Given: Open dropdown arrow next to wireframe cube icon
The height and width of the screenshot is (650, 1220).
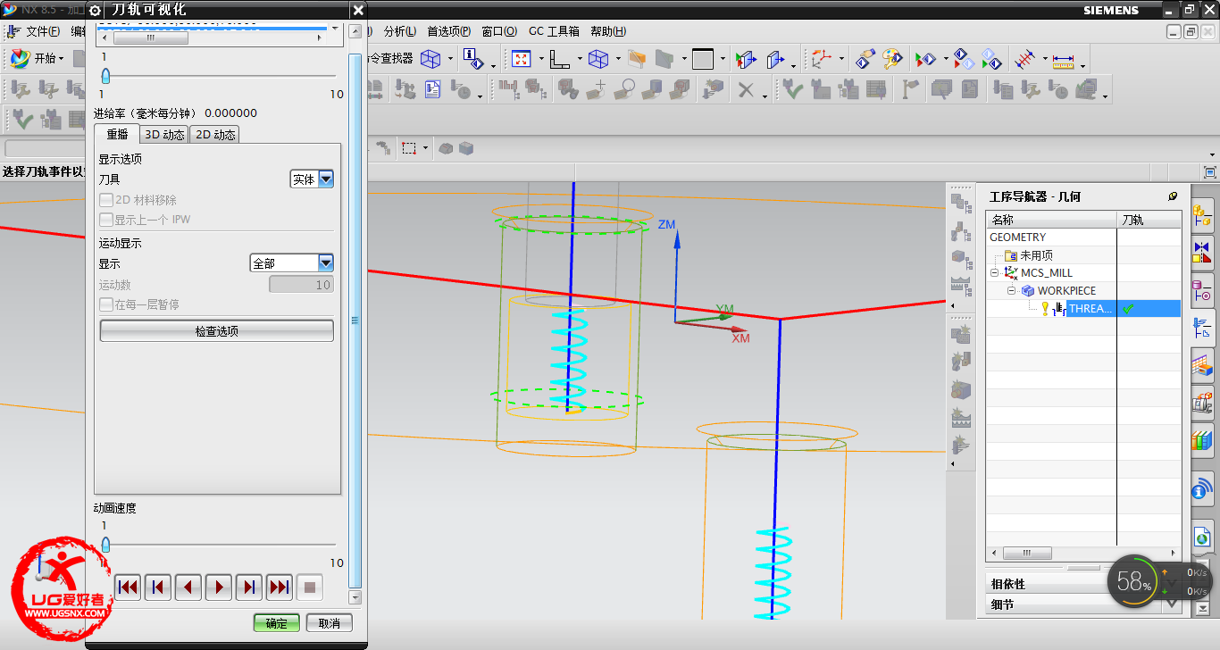Looking at the screenshot, I should click(x=449, y=60).
